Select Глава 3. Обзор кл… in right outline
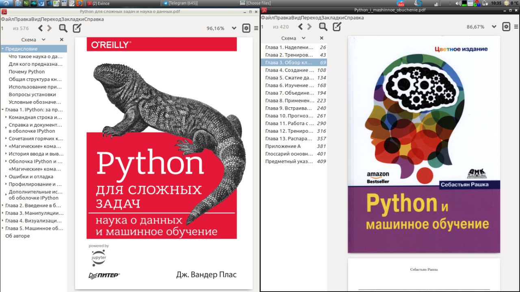This screenshot has width=520, height=292. point(294,63)
